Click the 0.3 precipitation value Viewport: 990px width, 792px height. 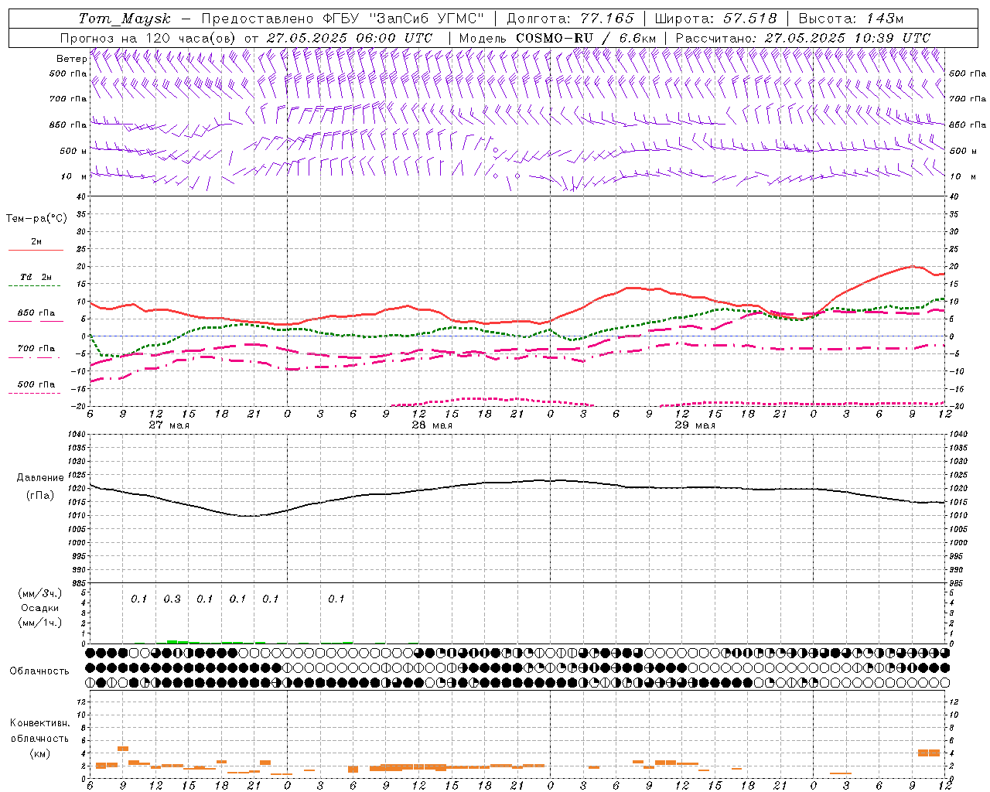pos(172,599)
